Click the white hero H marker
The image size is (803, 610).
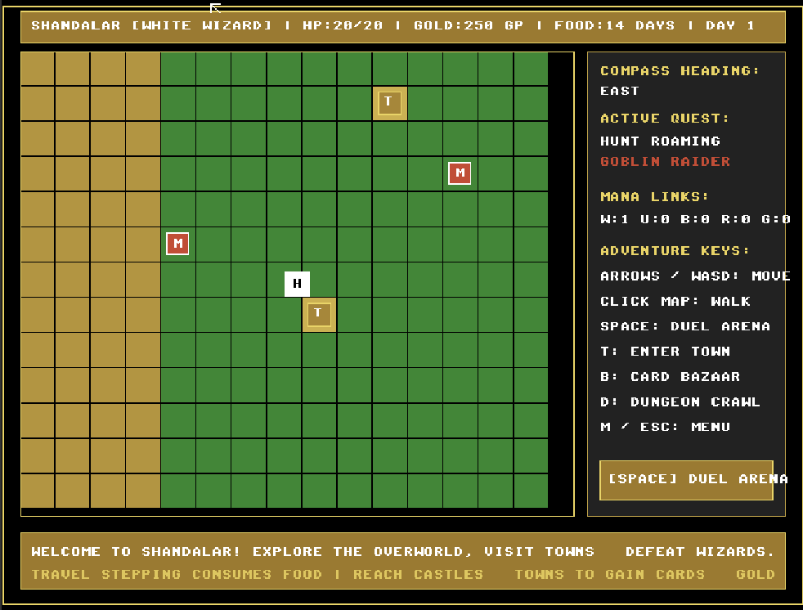[x=297, y=284]
